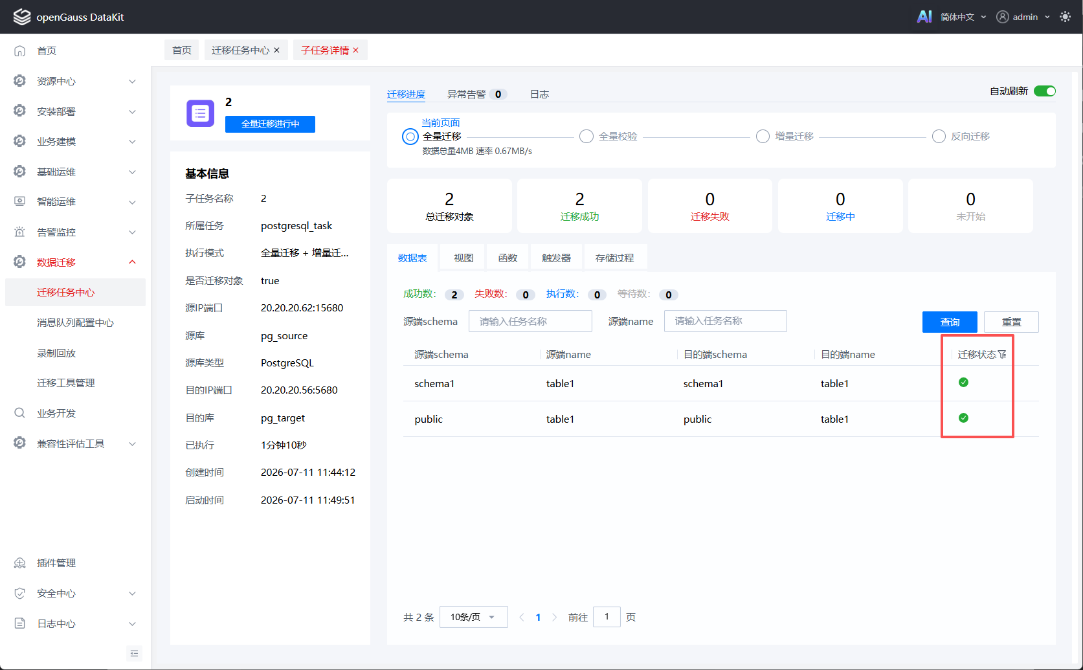
Task: Click the AI assistant icon in header
Action: click(924, 17)
